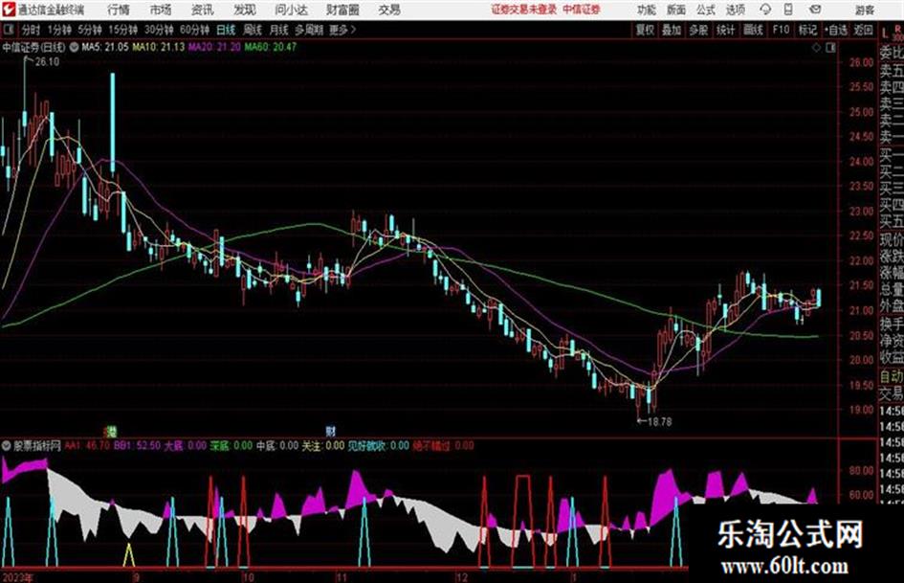Image resolution: width=904 pixels, height=583 pixels.
Task: Click the BB1: 52.50 indicator value
Action: (x=137, y=445)
